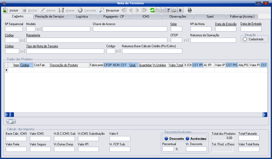This screenshot has height=159, width=272.
Task: Click the A-Z sort icon
Action: tap(158, 10)
